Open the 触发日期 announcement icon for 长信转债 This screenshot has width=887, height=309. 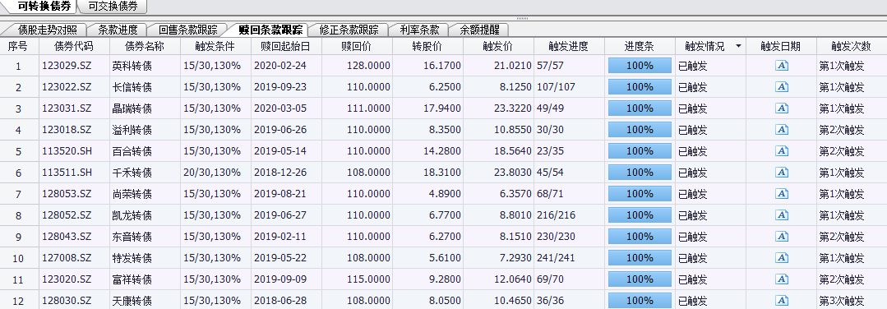pyautogui.click(x=782, y=87)
